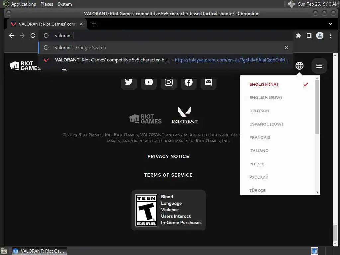This screenshot has height=255, width=340.
Task: Click the address bar text field
Action: [x=166, y=36]
